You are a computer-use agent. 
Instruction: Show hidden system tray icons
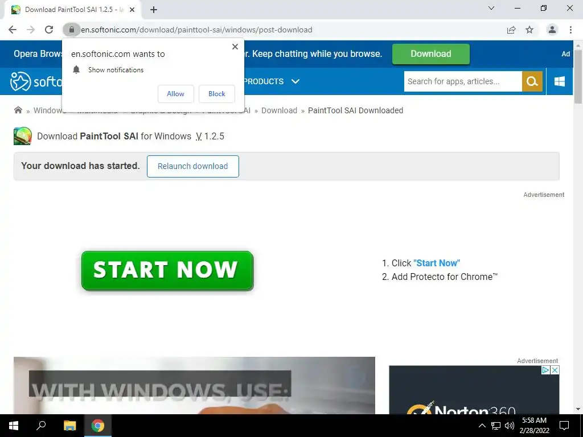click(482, 426)
